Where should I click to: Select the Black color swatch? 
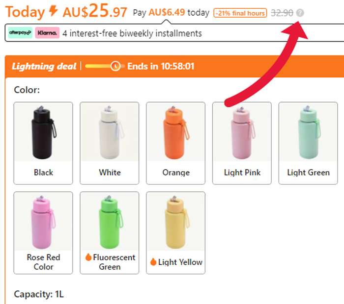pos(43,143)
